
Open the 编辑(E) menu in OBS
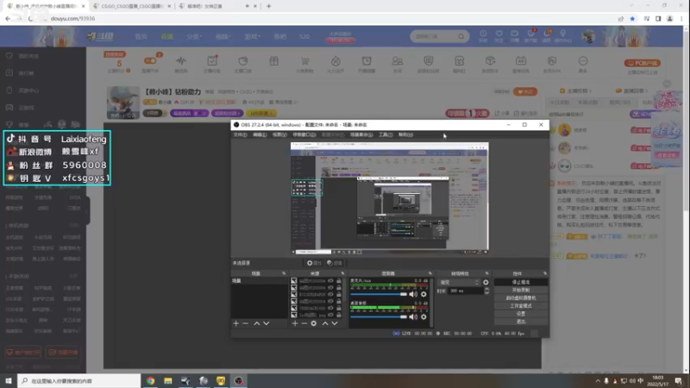(x=260, y=135)
